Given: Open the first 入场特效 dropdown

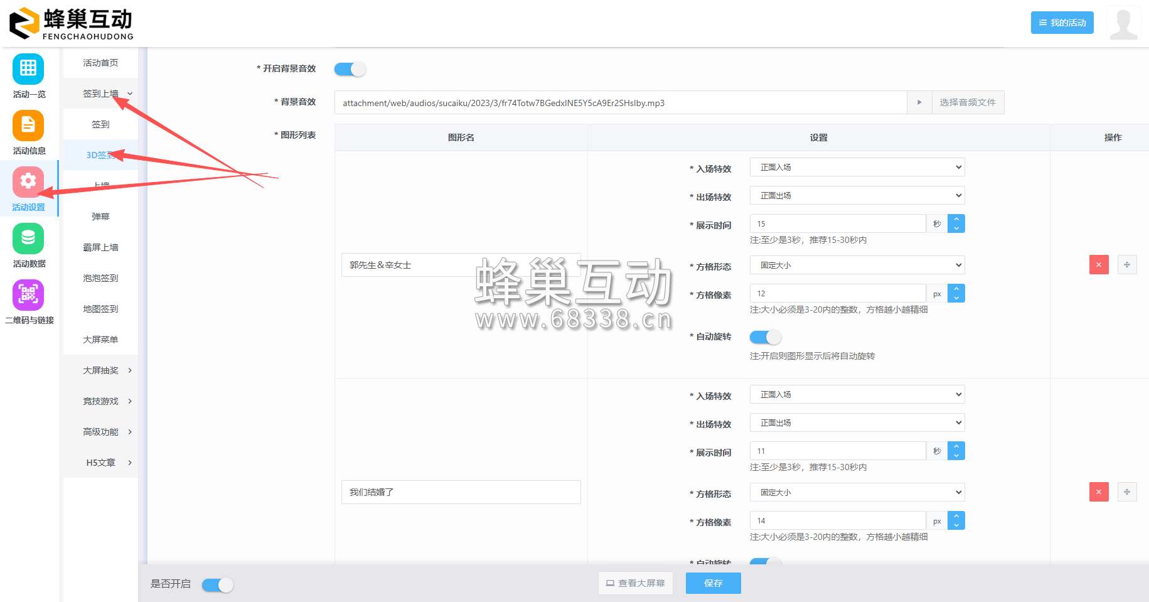Looking at the screenshot, I should tap(857, 167).
